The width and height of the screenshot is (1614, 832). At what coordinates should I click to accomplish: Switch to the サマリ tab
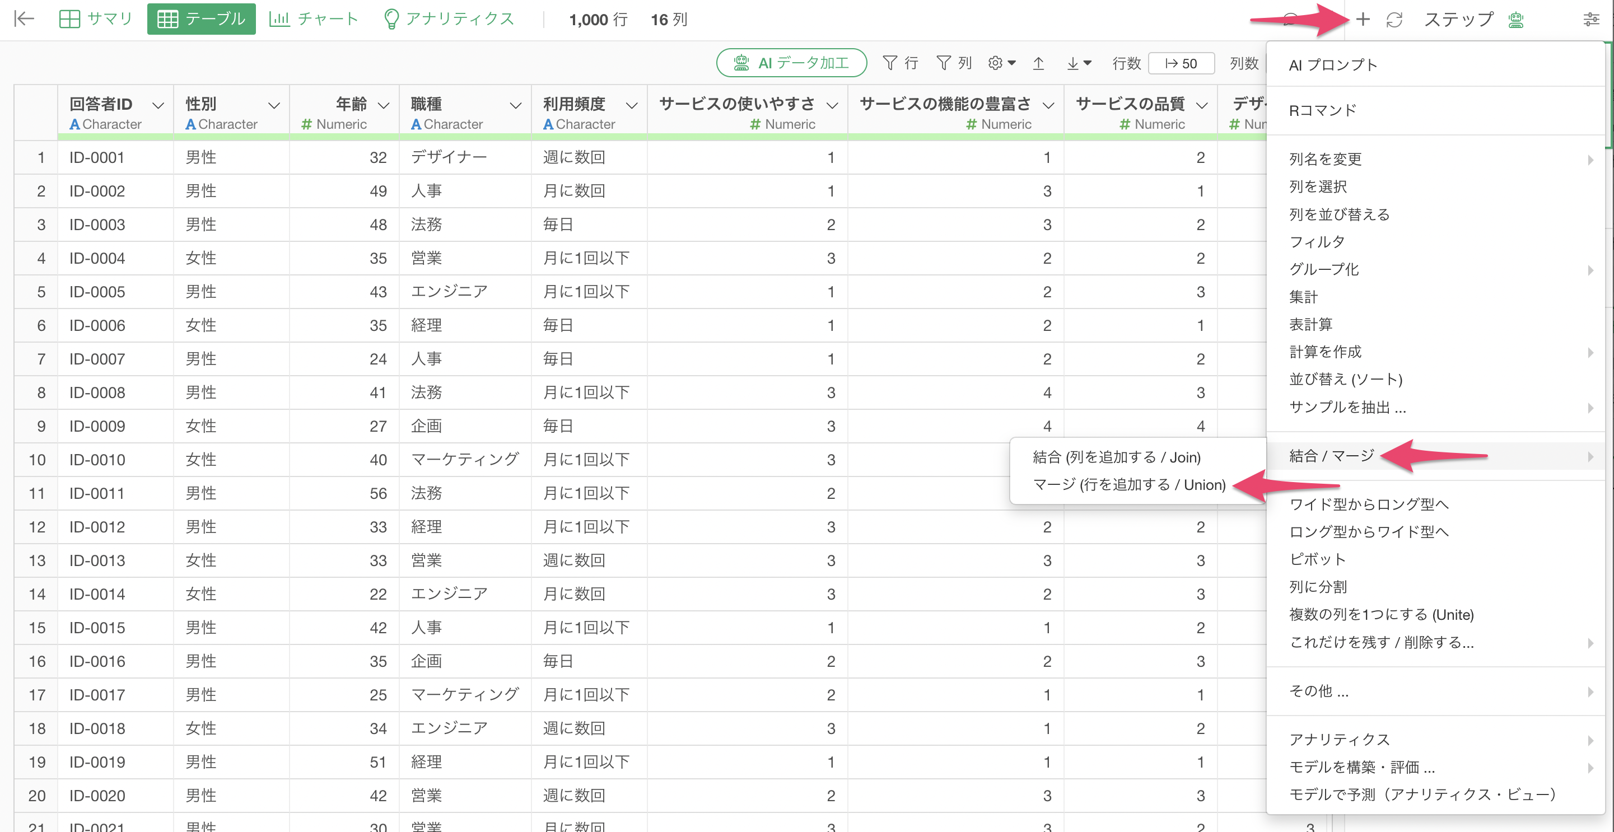tap(95, 19)
